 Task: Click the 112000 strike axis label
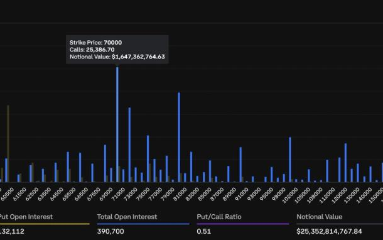[x=327, y=195]
